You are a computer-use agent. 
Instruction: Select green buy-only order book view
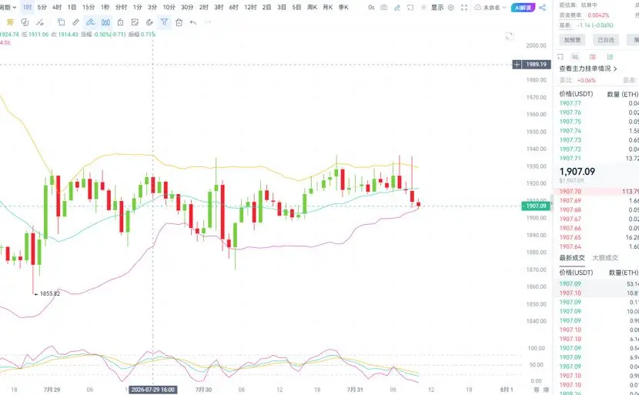tap(610, 57)
